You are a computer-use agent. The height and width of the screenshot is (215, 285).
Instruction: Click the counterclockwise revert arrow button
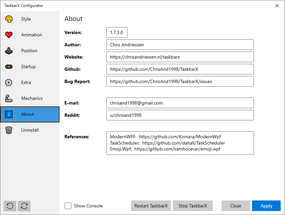pyautogui.click(x=10, y=206)
